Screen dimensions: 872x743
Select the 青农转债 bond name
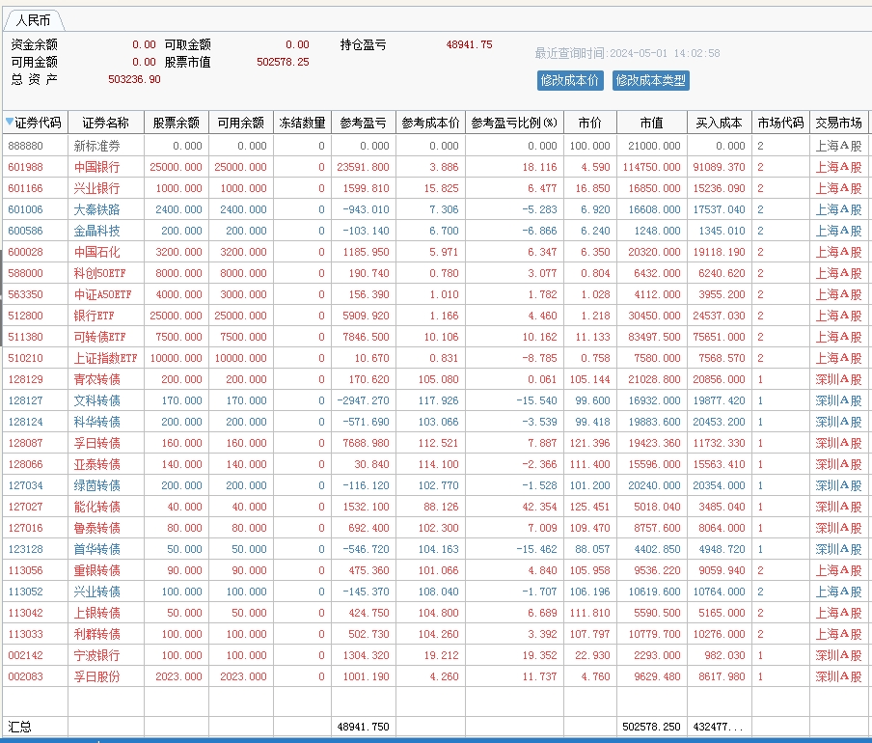coord(96,379)
